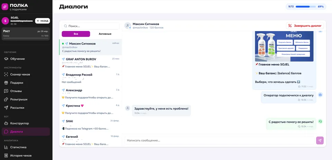Viewport: 332px width, 160px height.
Task: Focus the Поиск search field
Action: point(91,26)
